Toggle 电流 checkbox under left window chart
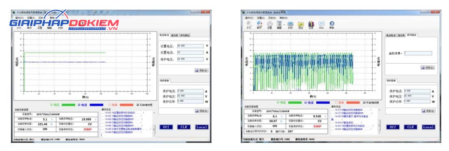The image size is (449, 151). pos(79,105)
